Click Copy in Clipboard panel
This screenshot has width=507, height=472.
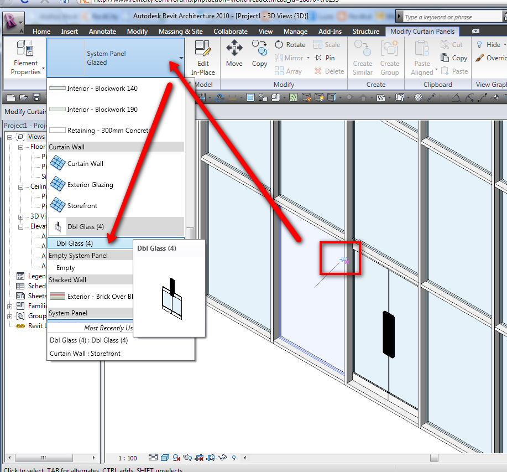pos(454,58)
